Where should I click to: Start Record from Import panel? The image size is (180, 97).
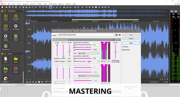click(x=16, y=70)
